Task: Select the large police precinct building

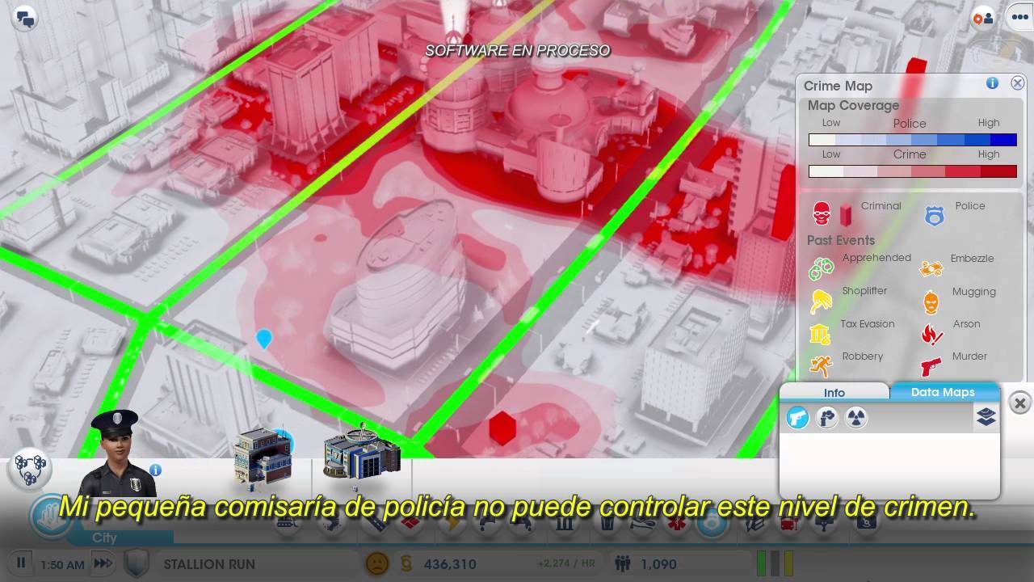Action: (361, 453)
